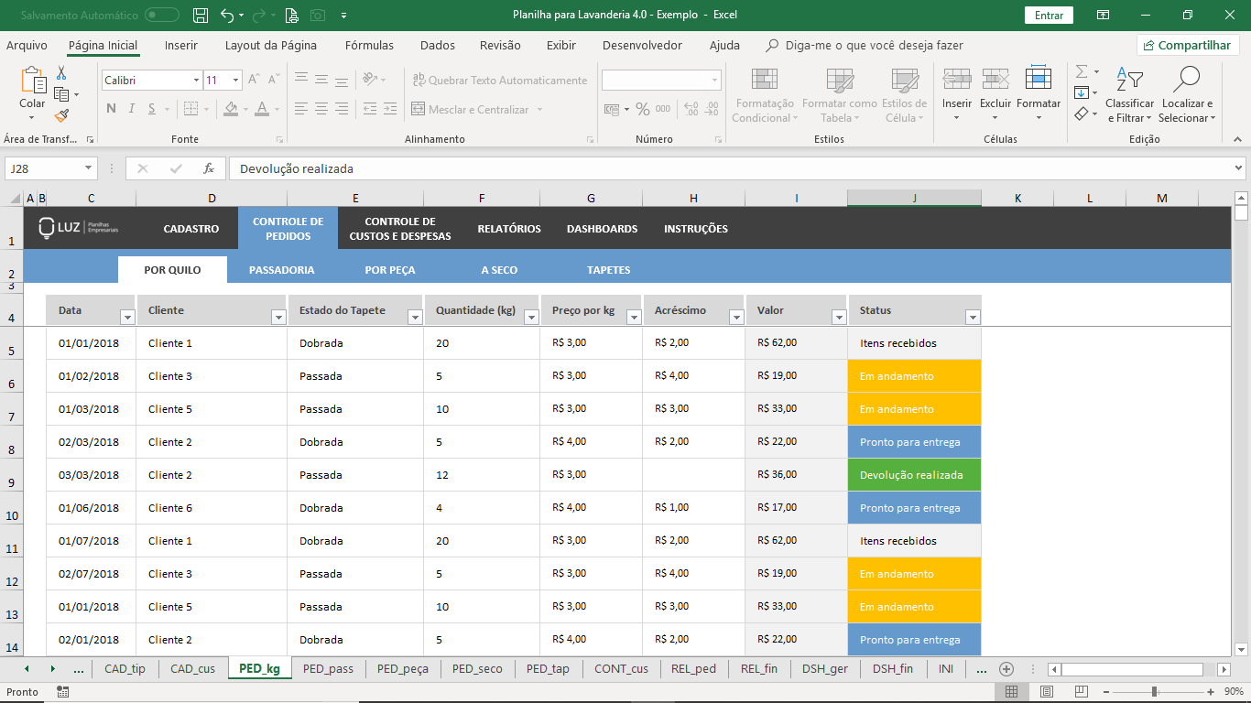Open Estilos de Célula gallery
Image resolution: width=1251 pixels, height=703 pixels.
pyautogui.click(x=905, y=94)
